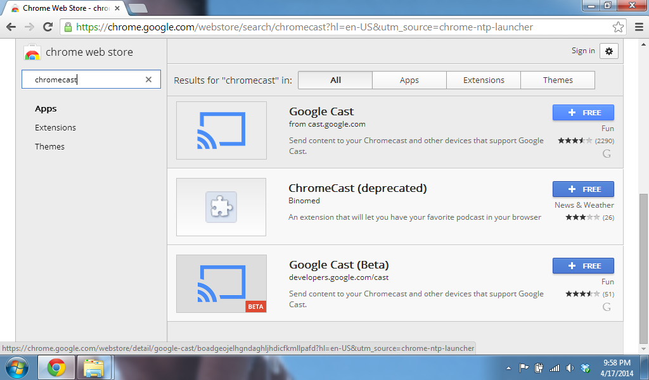Open the taskbar clock showing 9:58 PM

coord(617,367)
